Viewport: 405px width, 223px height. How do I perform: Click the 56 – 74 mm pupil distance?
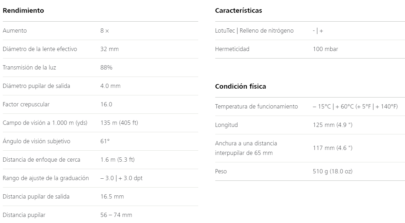116,215
